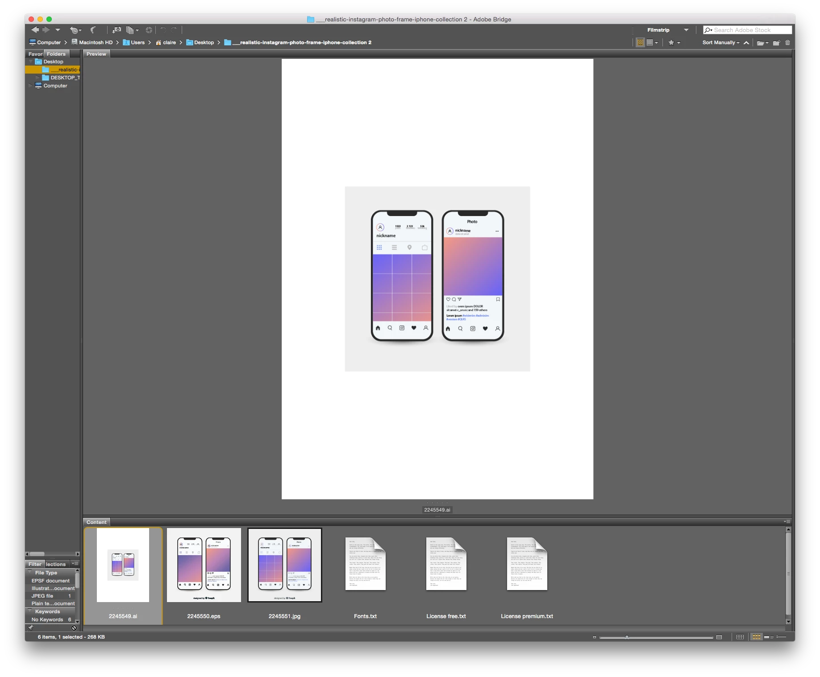This screenshot has height=677, width=820.
Task: Filter by No Keywords
Action: (50, 619)
